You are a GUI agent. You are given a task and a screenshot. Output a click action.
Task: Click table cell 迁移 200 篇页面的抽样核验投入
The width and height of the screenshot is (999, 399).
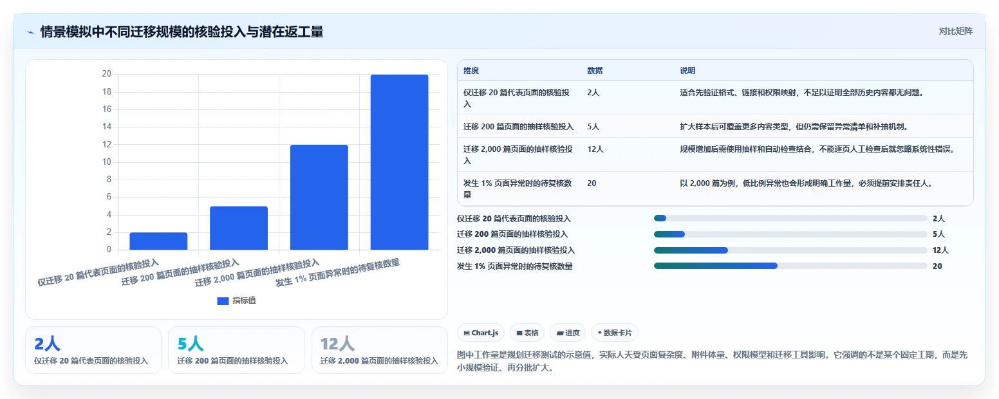518,127
